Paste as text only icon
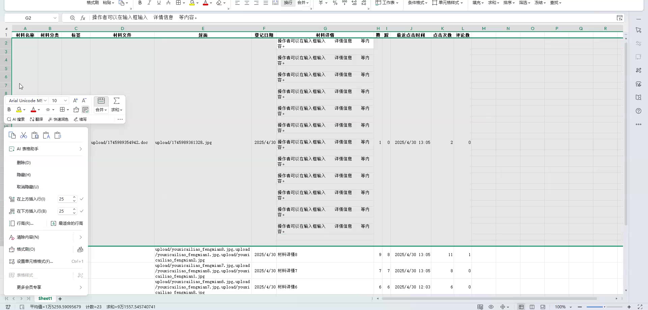The height and width of the screenshot is (310, 648). coord(46,135)
